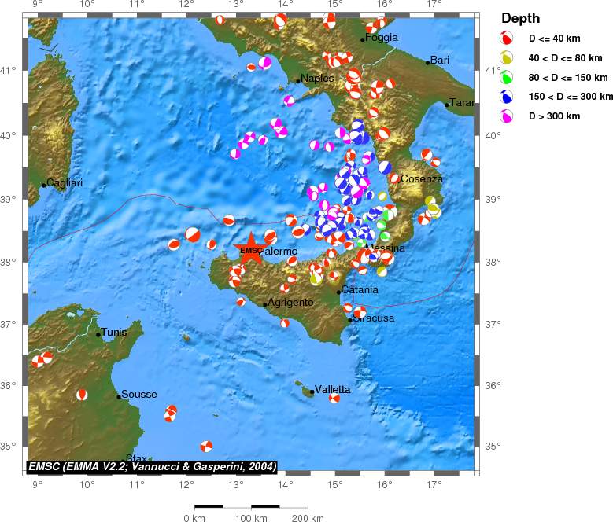Click the EMSC EMMA V2.2 credit text
Viewport: 613px width, 522px height.
click(x=152, y=466)
